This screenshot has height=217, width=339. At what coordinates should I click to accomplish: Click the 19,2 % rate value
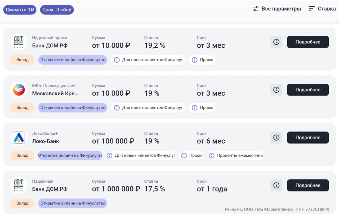coord(155,46)
